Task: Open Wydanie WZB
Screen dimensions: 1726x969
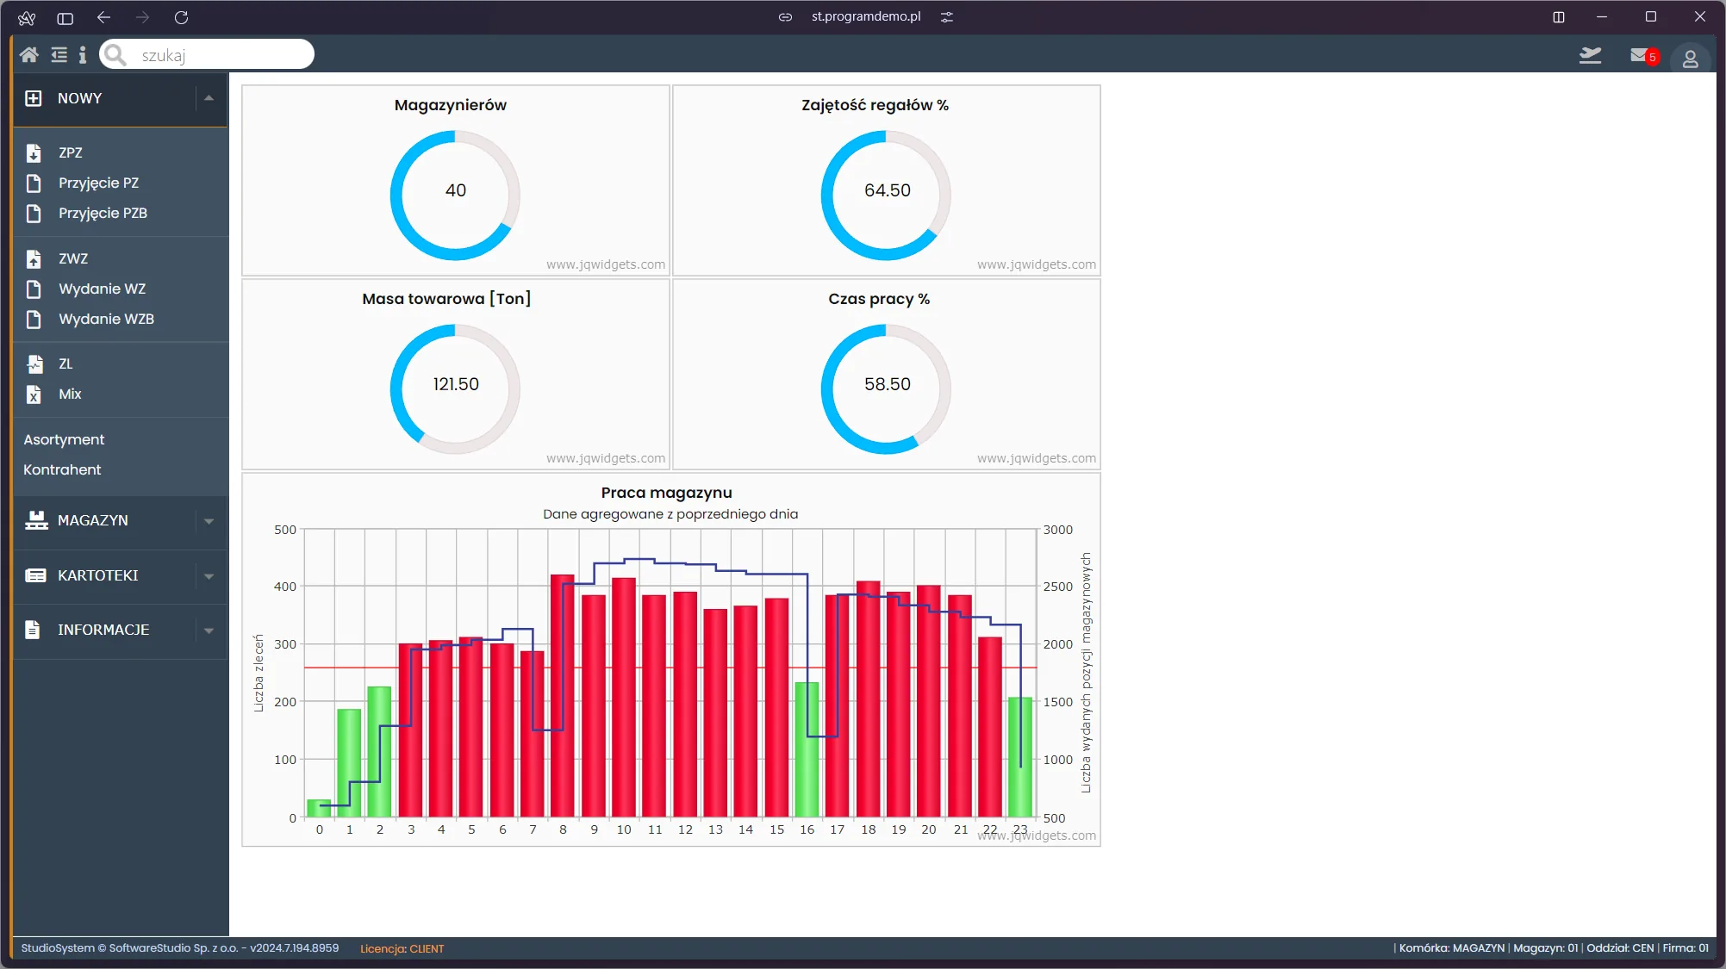Action: (106, 319)
